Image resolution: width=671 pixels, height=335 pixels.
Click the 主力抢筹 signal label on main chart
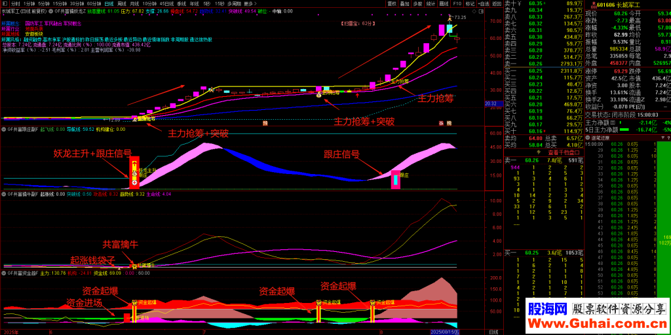[x=400, y=80]
